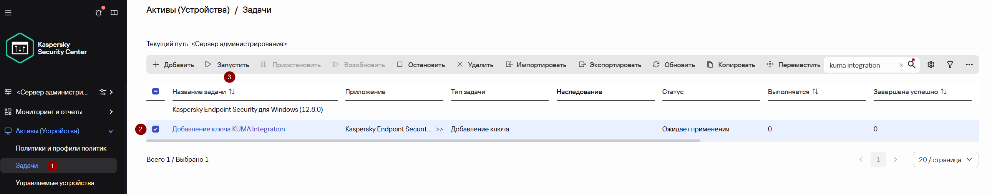
Task: Click the Kaspersky Security Center logo
Action: pos(46,48)
